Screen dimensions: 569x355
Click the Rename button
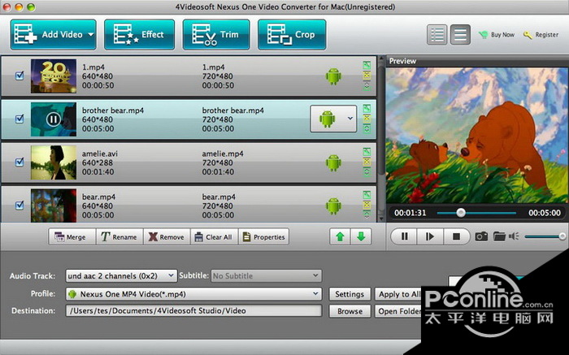[x=119, y=236]
